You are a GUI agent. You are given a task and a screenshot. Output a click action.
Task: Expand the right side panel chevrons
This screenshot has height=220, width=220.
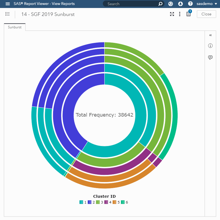coord(210,35)
